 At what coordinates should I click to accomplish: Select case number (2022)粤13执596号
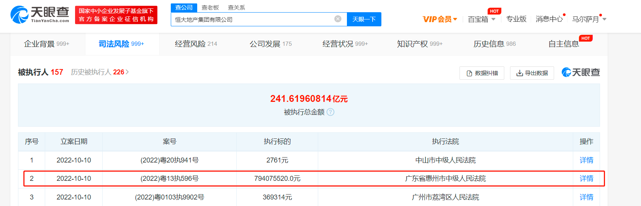(170, 179)
